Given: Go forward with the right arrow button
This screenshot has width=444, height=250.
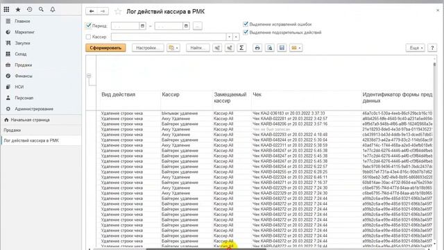Looking at the screenshot, I should click(103, 11).
